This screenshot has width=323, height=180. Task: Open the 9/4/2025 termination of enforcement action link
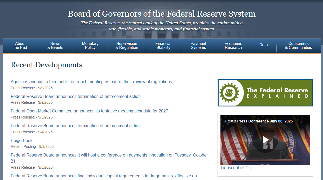click(76, 126)
